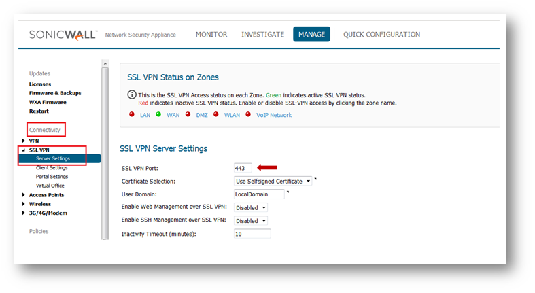Click the Wireless sidebar label
Screen dimensions: 535x293
40,204
